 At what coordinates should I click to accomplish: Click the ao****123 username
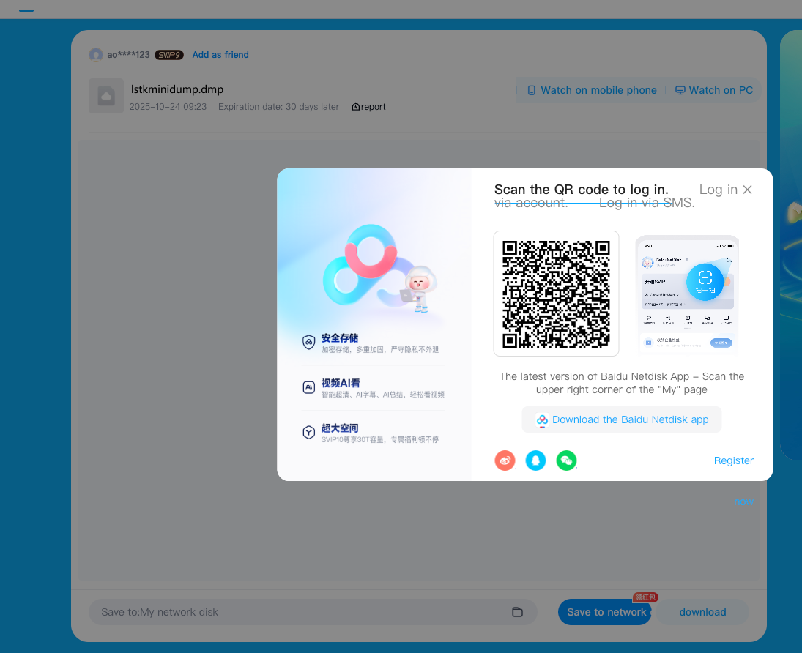pyautogui.click(x=128, y=55)
